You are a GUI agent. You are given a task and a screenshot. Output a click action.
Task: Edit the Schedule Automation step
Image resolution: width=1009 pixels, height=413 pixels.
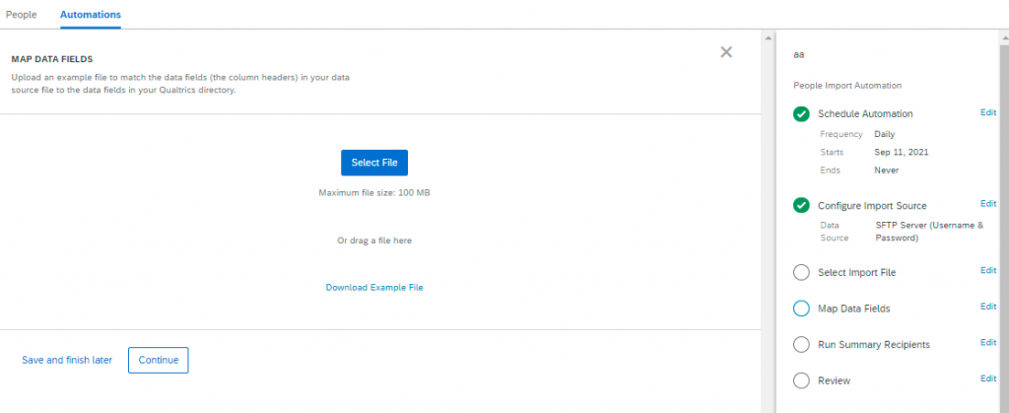988,112
